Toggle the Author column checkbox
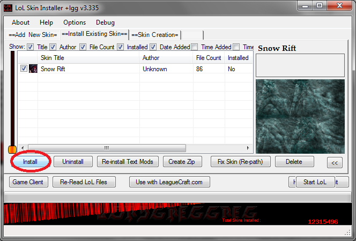 pyautogui.click(x=53, y=47)
